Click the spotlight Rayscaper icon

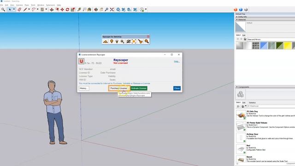pos(117,41)
